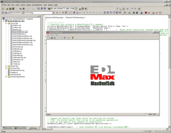Switch to the ResourceView tab
Viewport: 171px width, 133px height.
tap(21, 128)
